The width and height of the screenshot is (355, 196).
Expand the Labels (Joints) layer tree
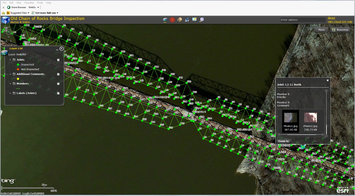pyautogui.click(x=11, y=93)
